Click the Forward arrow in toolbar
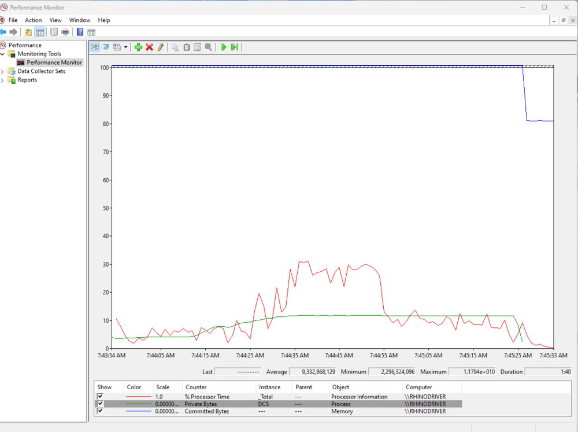 14,32
